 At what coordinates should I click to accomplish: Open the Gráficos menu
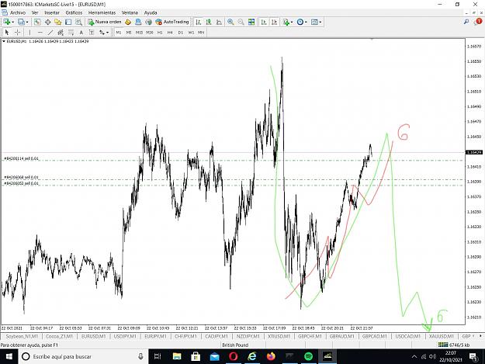click(x=74, y=12)
